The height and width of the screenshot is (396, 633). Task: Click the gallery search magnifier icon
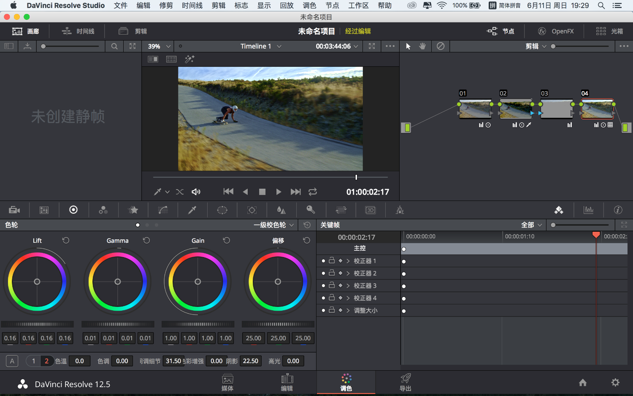(114, 46)
